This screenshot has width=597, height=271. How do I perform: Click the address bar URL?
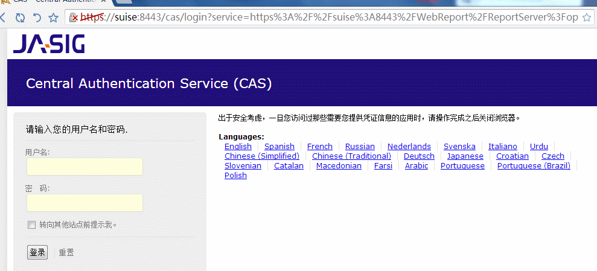point(330,18)
